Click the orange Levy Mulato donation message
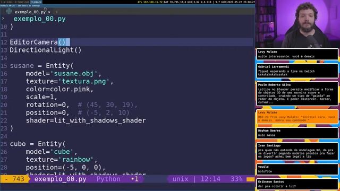Screen dimensions: 340x191 297,117
